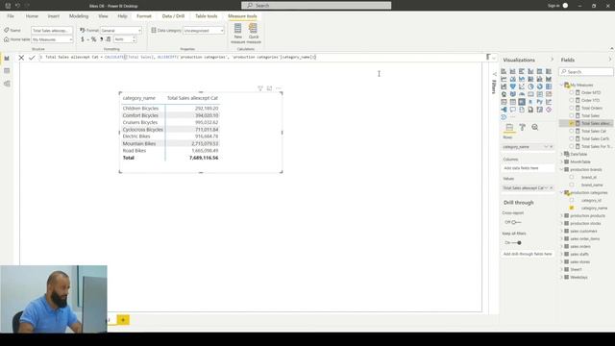Select the 'Mountain Bikes' row in the table

[170, 143]
